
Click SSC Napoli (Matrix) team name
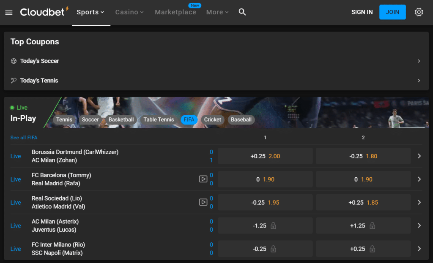[x=57, y=253]
